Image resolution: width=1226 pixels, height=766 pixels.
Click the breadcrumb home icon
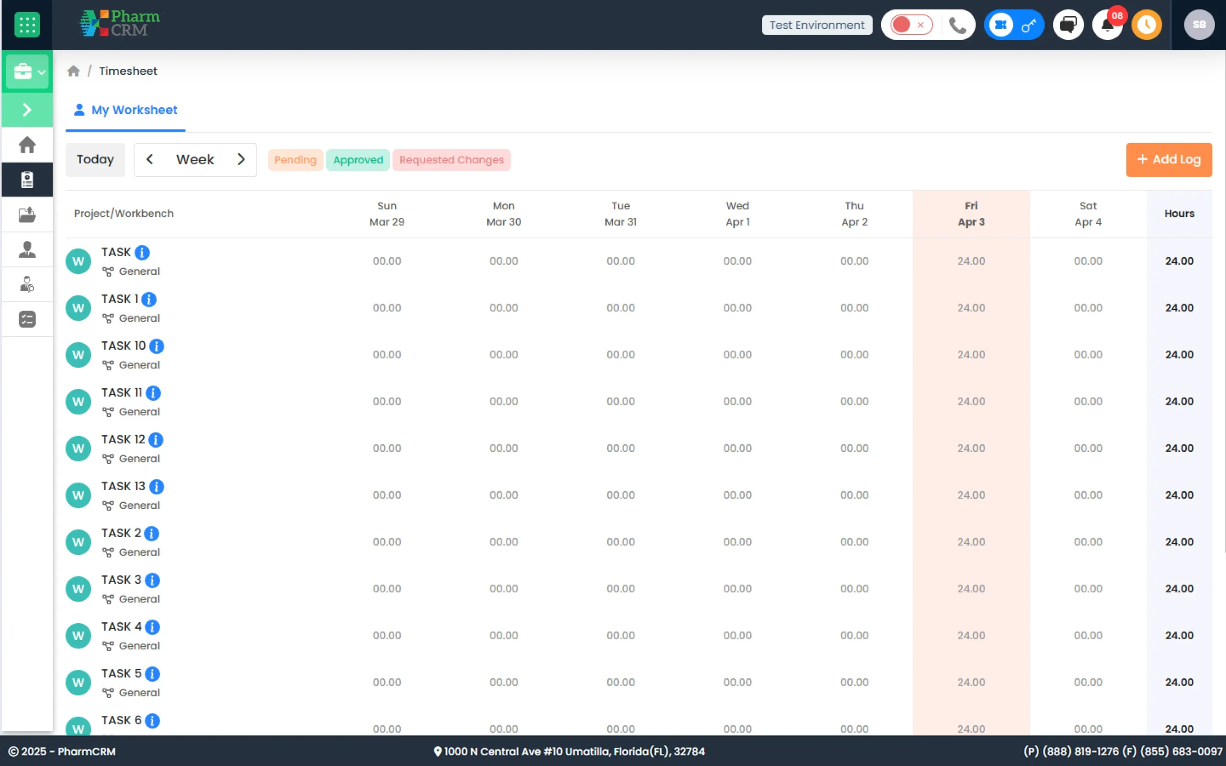pyautogui.click(x=73, y=71)
